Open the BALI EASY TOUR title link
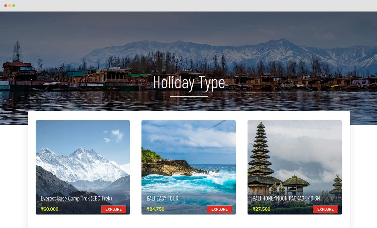This screenshot has height=228, width=377. click(162, 198)
